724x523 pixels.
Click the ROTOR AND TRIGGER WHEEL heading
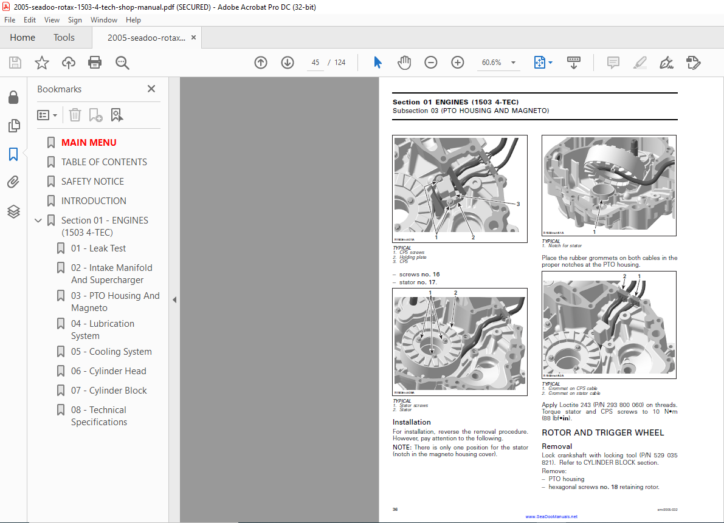click(602, 432)
